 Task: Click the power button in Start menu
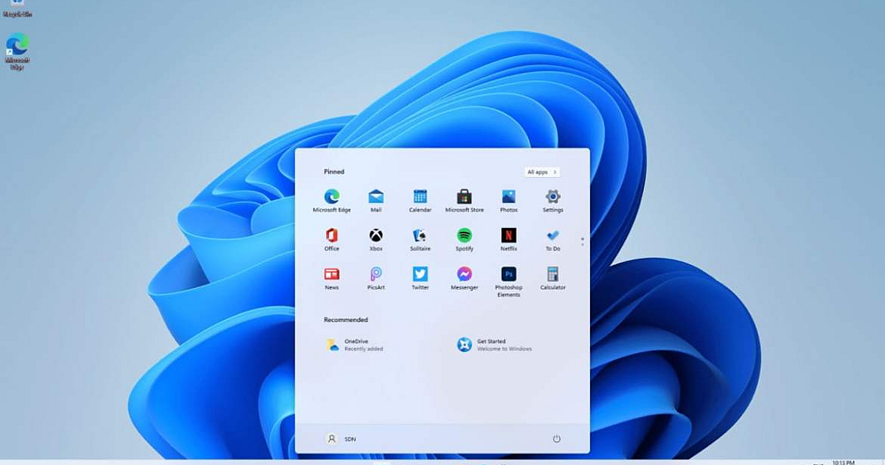tap(557, 438)
